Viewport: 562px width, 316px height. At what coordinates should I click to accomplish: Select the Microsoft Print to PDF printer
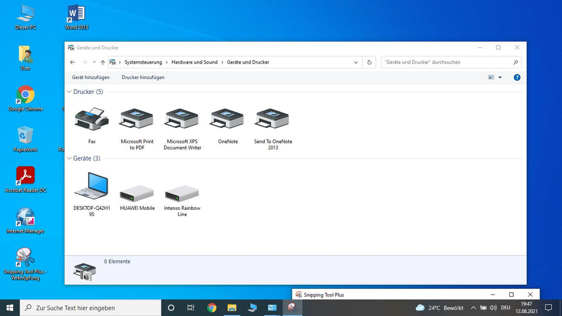click(x=137, y=119)
